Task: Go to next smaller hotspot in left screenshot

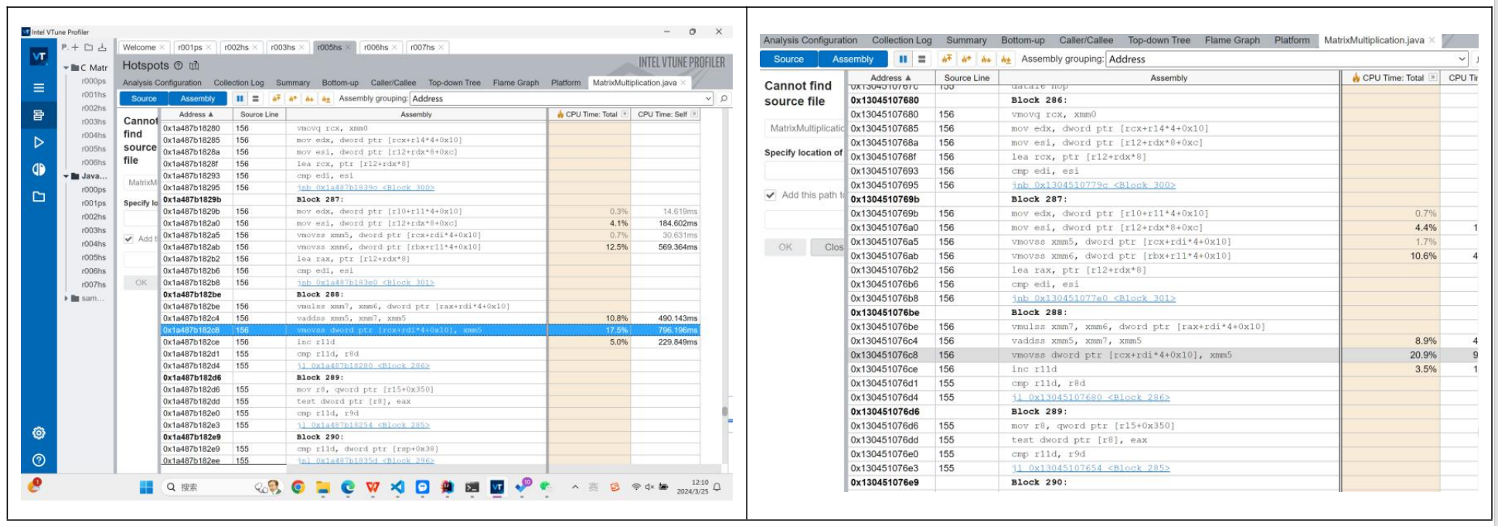Action: (309, 99)
